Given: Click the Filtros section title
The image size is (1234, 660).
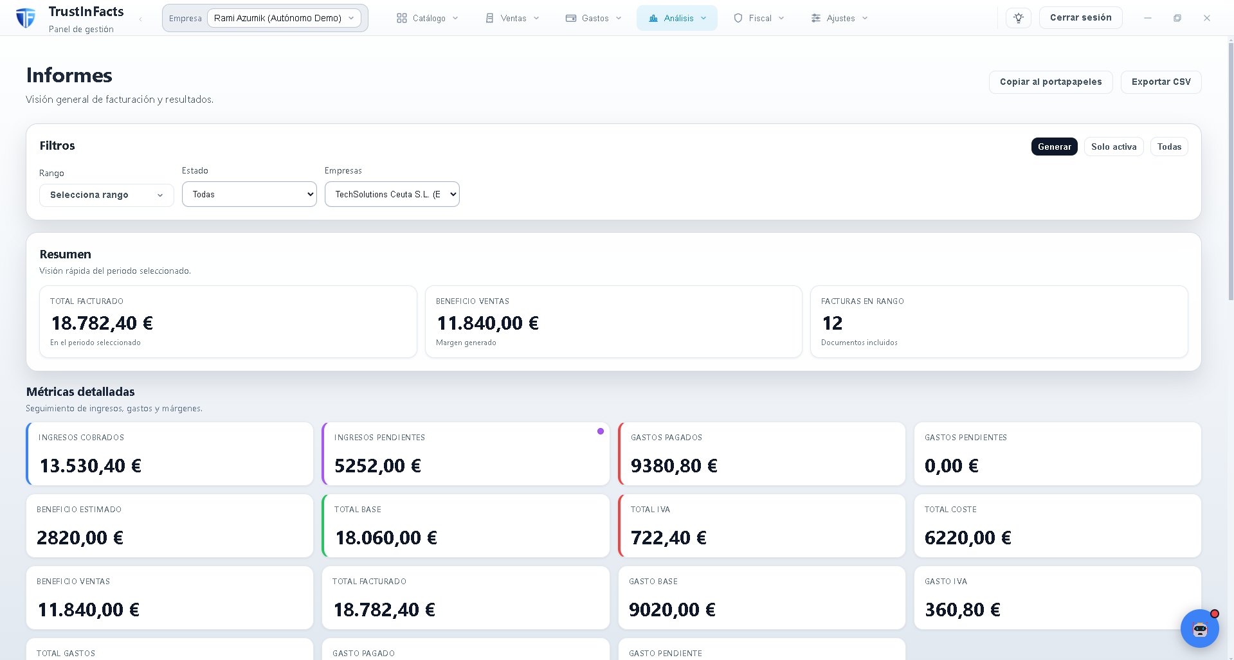Looking at the screenshot, I should tap(57, 146).
